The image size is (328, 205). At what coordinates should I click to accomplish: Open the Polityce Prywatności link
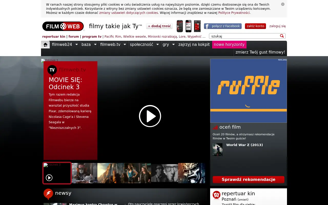click(234, 13)
